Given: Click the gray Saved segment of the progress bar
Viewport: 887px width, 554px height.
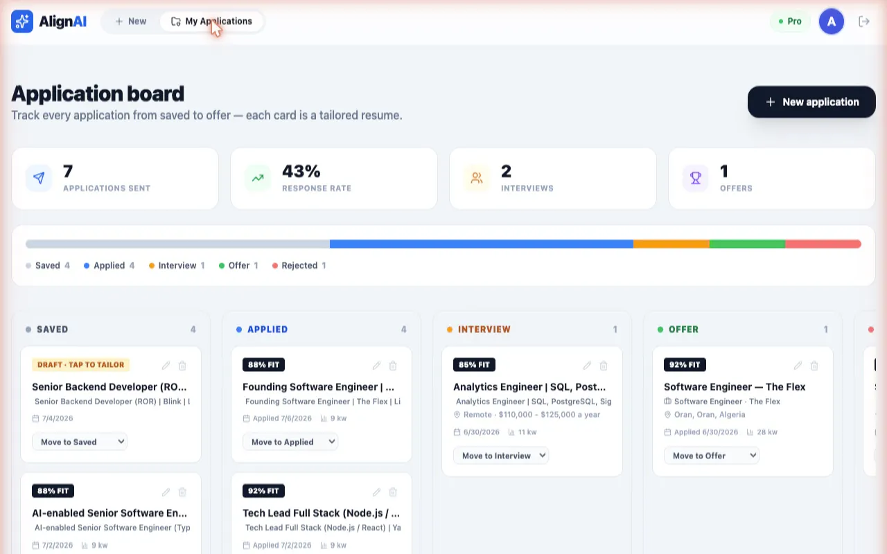Looking at the screenshot, I should [x=177, y=244].
